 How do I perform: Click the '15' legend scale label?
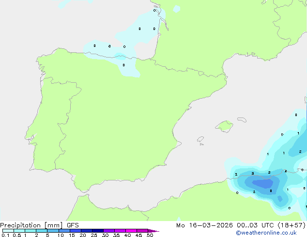point(72,235)
